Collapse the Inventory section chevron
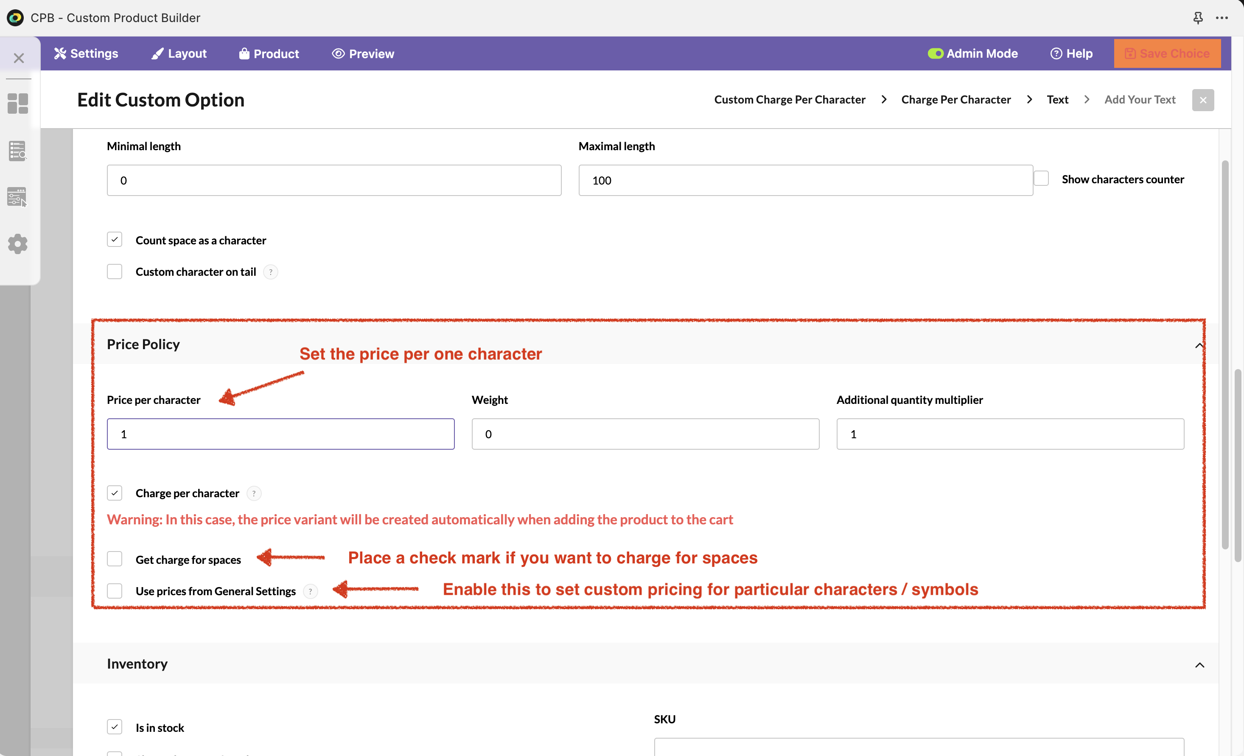The image size is (1244, 756). (x=1199, y=665)
